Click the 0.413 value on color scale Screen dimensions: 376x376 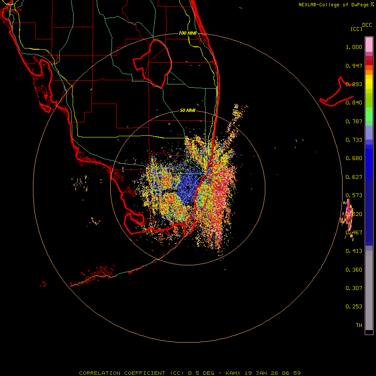354,251
